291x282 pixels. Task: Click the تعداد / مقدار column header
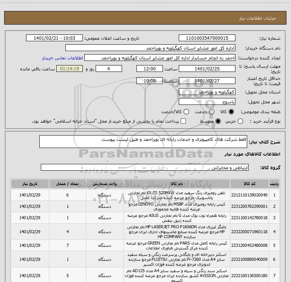(x=68, y=184)
